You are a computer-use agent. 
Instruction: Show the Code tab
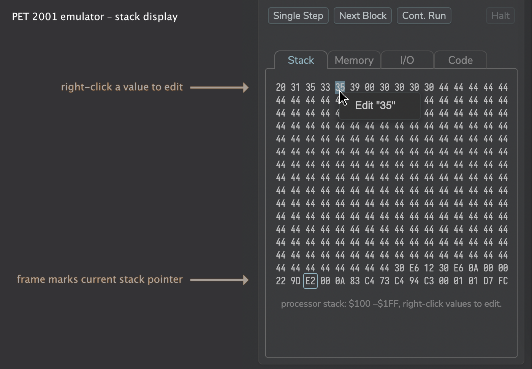[461, 60]
